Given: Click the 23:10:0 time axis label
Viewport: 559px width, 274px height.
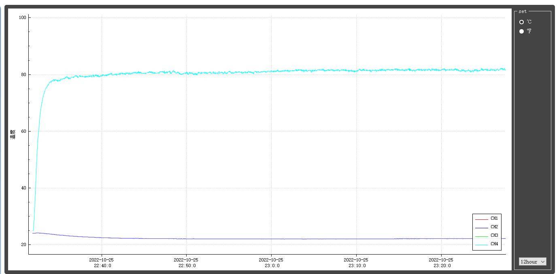Looking at the screenshot, I should pos(357,266).
